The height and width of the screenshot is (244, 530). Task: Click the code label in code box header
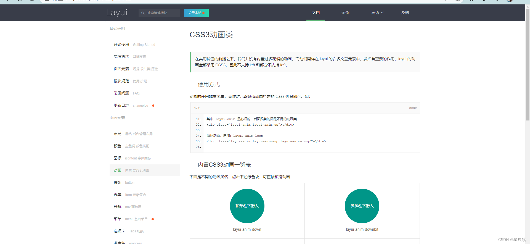[413, 108]
